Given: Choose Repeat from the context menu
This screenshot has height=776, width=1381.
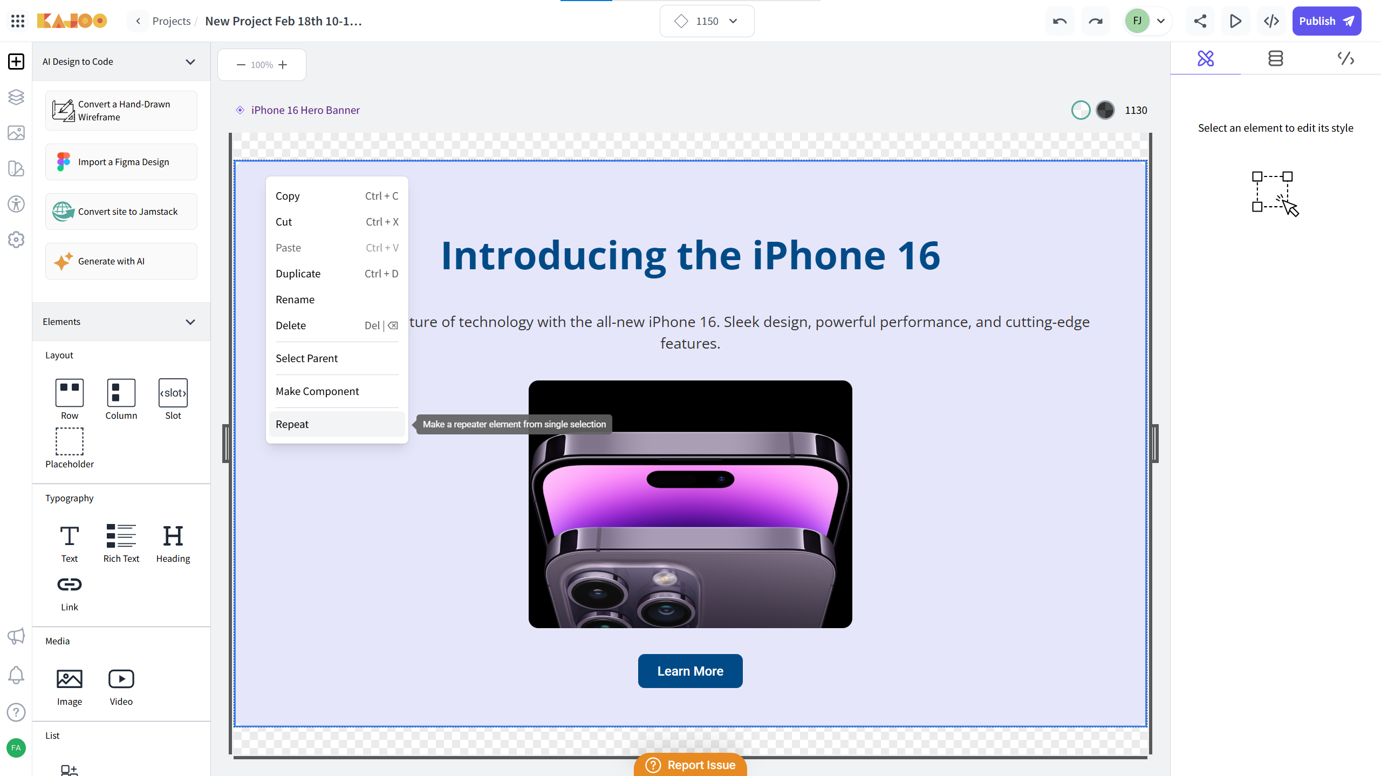Looking at the screenshot, I should [x=292, y=424].
